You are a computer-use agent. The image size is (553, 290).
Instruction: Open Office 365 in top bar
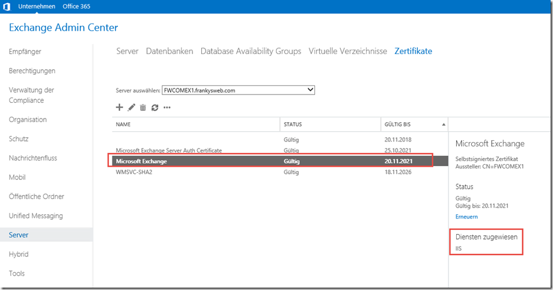[x=76, y=7]
